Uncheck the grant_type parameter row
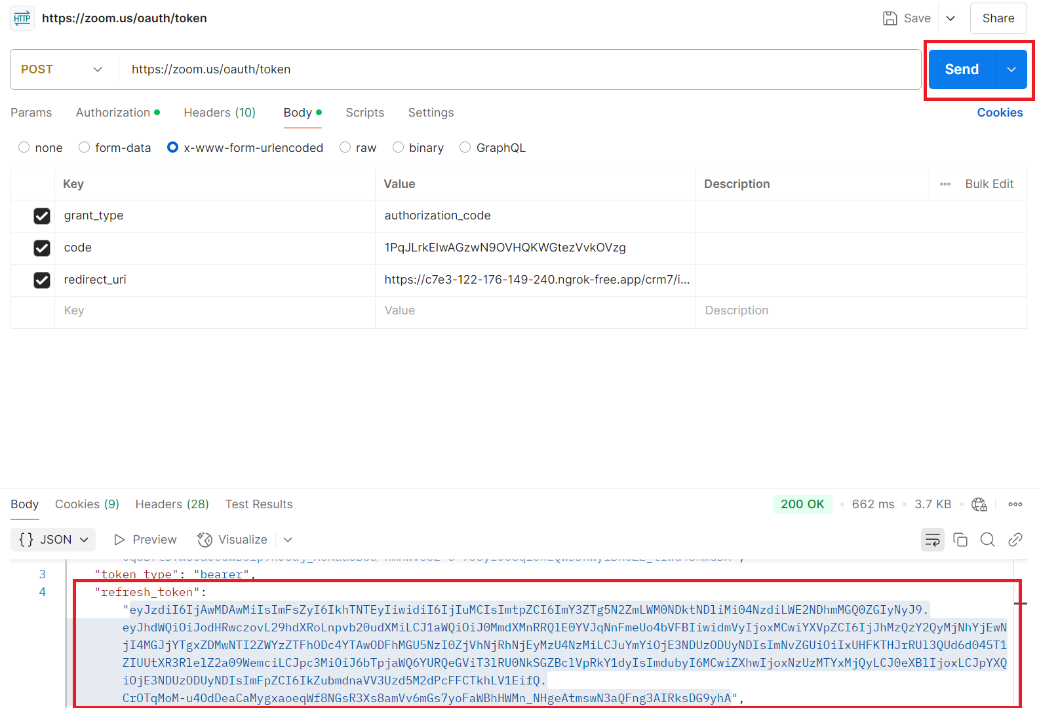 (x=42, y=216)
